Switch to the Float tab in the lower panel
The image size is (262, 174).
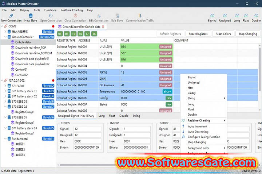[112, 116]
